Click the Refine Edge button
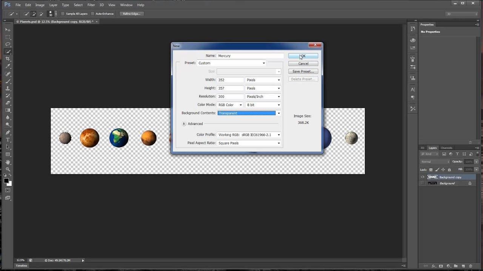 tap(131, 14)
